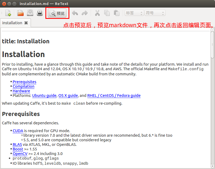Create a new document with toolbar icon
The width and height of the screenshot is (215, 169).
click(8, 13)
